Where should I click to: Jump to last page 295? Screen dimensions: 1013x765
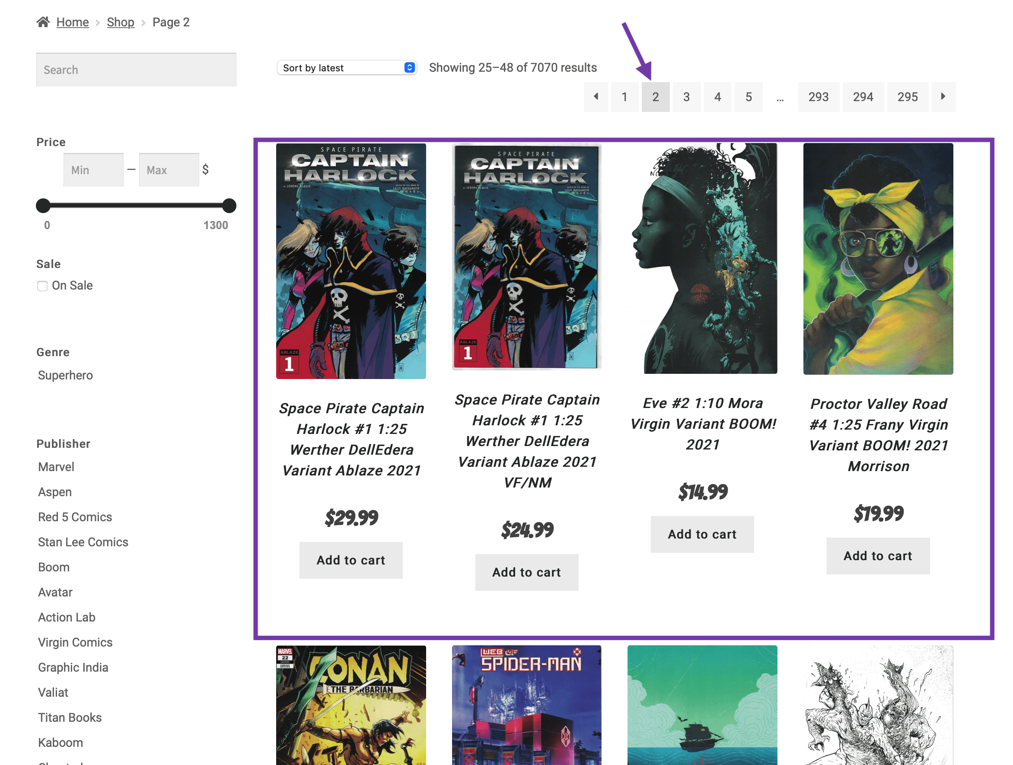[x=908, y=97]
